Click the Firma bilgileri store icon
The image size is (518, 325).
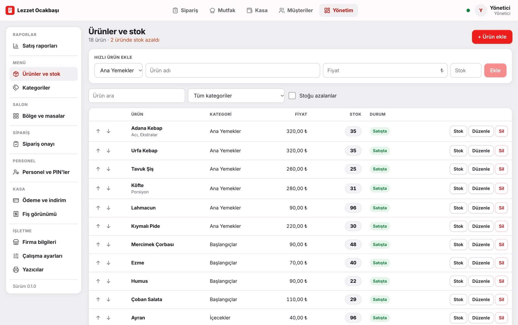[x=16, y=242]
